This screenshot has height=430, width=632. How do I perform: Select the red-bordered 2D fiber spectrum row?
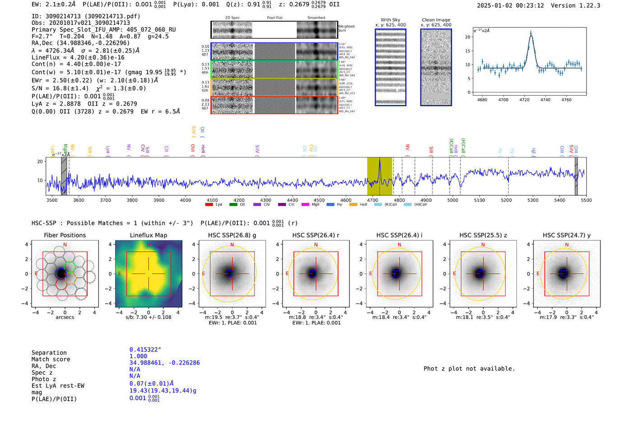coord(274,105)
